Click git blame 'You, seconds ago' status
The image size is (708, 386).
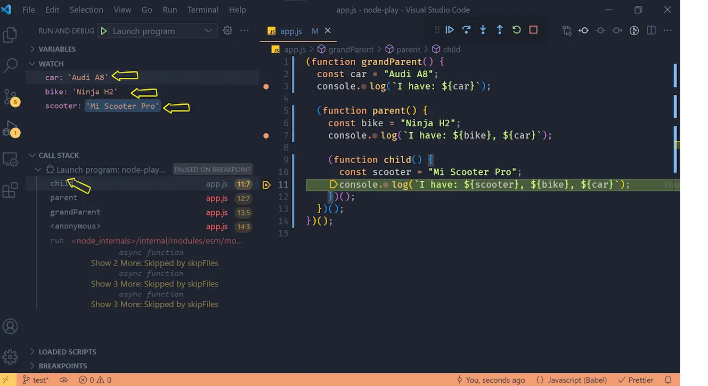point(491,380)
